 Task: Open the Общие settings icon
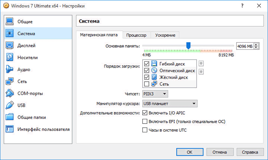click(9, 21)
